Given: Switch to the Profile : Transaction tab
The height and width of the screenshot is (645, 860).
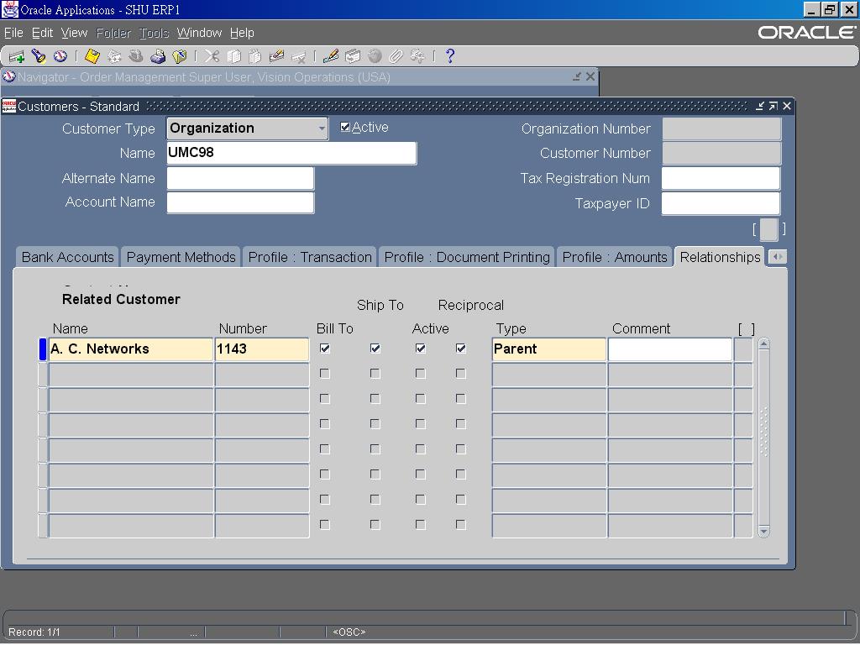Looking at the screenshot, I should coord(310,257).
